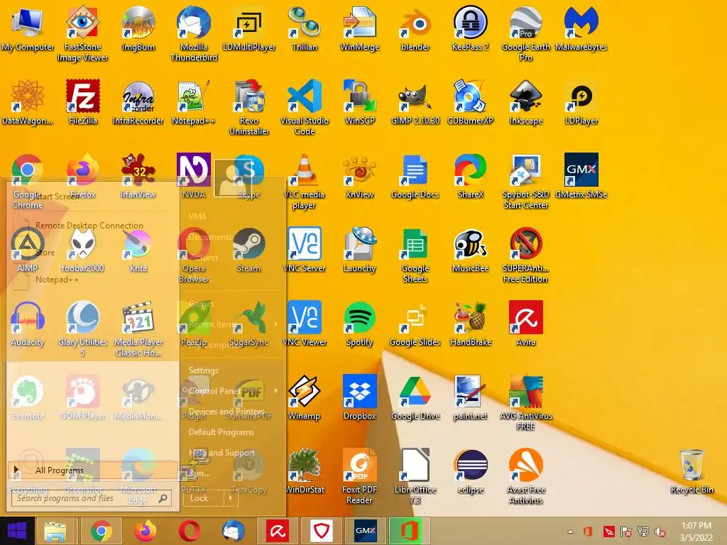
Task: Open Foxit PDF Reader shortcut
Action: pos(359,476)
